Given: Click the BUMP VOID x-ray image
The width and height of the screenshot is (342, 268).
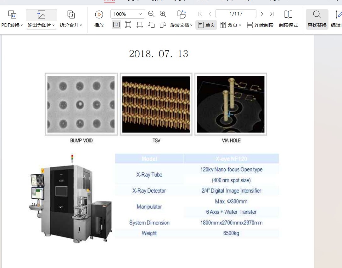Looking at the screenshot, I should click(81, 104).
